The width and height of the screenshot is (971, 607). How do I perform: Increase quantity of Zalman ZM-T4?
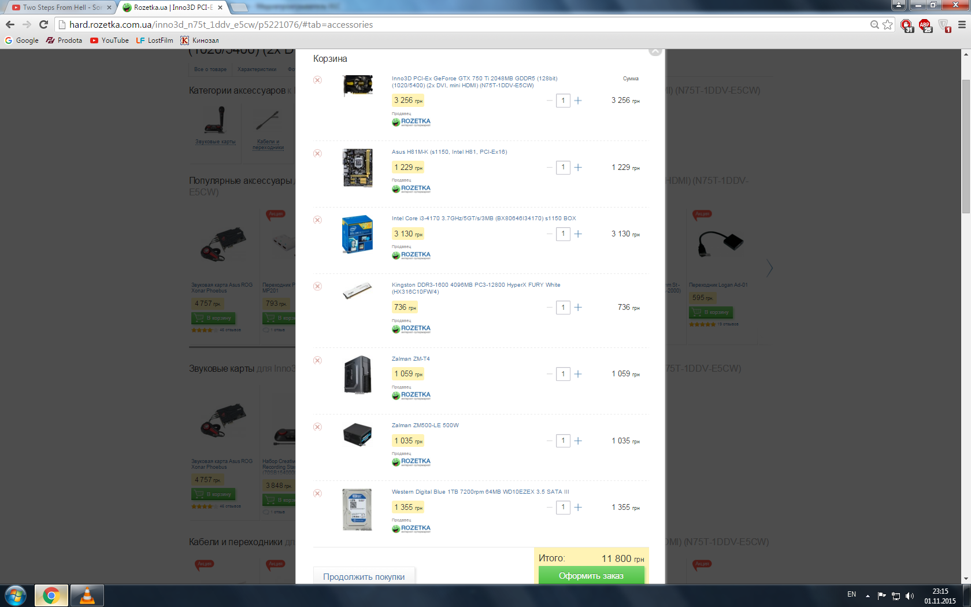point(578,374)
